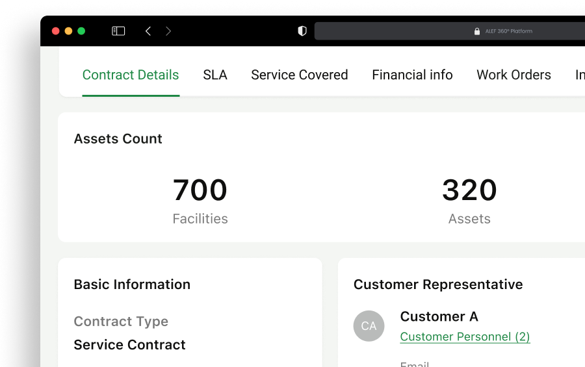Click the 320 Assets count
The height and width of the screenshot is (367, 585).
click(x=469, y=201)
